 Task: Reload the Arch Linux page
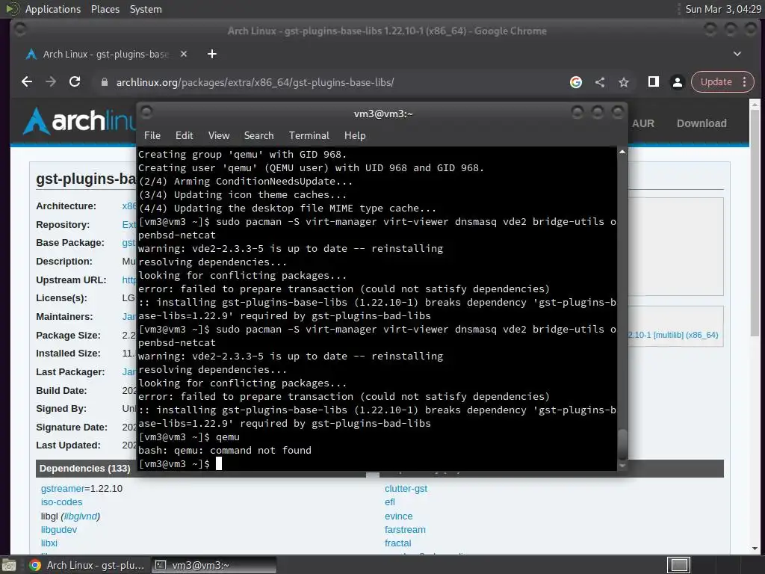pyautogui.click(x=75, y=82)
